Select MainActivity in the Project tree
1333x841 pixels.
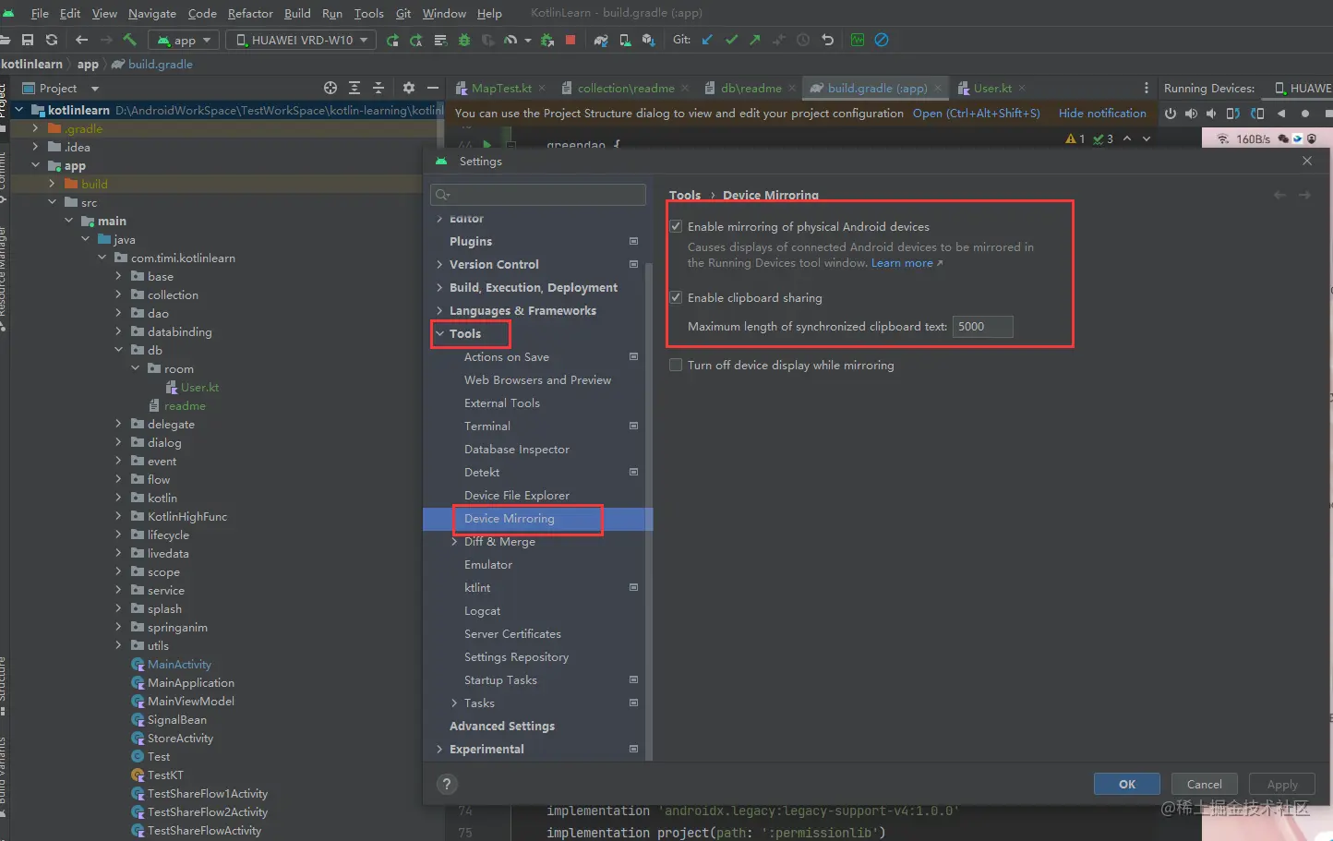pos(179,664)
